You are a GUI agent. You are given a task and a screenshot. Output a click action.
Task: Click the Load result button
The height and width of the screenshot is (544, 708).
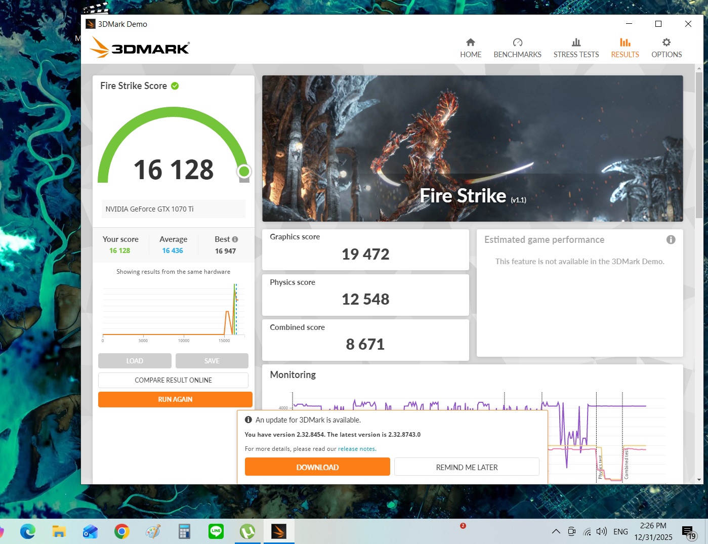(x=135, y=361)
